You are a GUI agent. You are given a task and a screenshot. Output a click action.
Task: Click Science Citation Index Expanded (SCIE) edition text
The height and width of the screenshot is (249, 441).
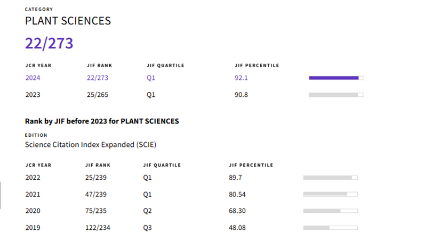coord(91,144)
